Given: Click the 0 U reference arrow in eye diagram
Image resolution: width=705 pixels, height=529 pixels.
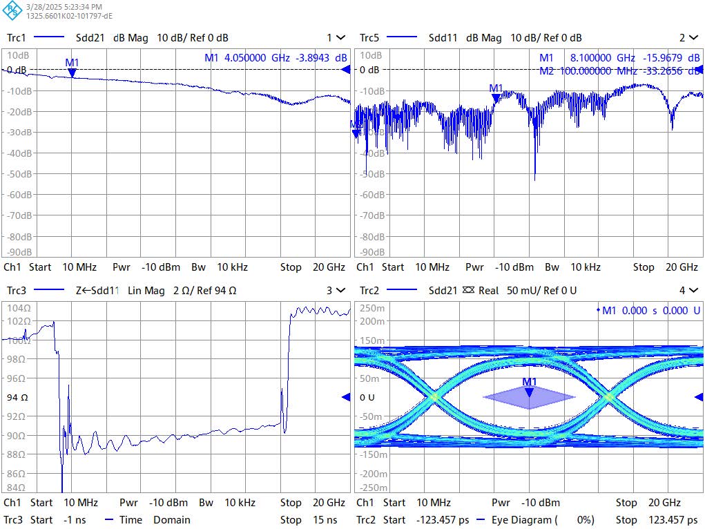Looking at the screenshot, I should (x=699, y=396).
